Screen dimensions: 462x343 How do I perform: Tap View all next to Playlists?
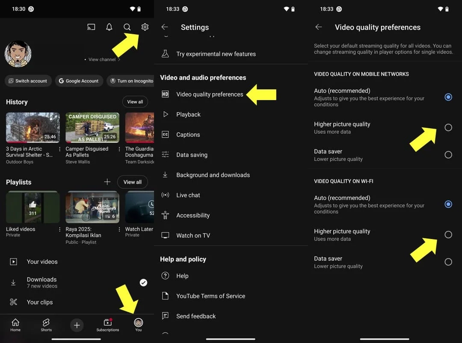132,182
